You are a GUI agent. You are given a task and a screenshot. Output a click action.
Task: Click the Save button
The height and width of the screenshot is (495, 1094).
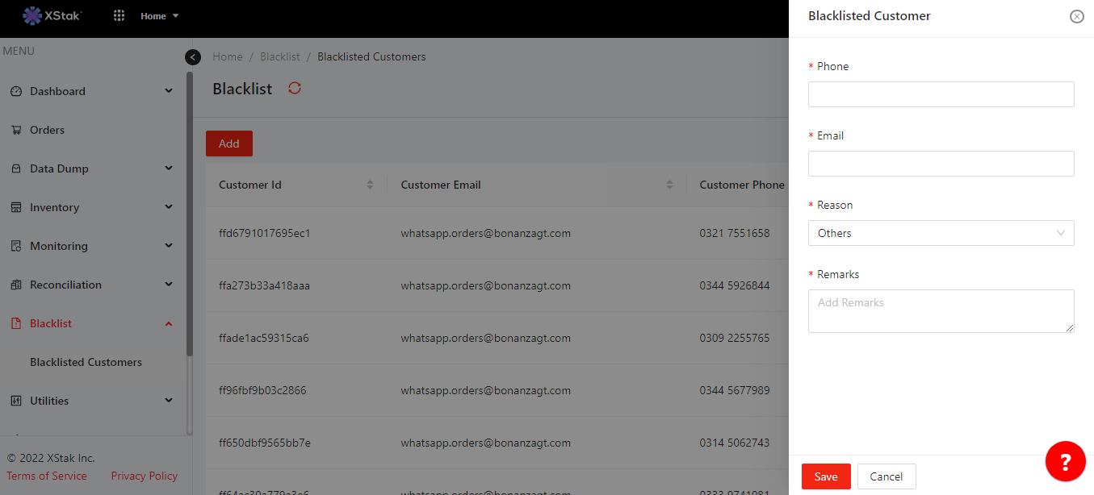825,476
